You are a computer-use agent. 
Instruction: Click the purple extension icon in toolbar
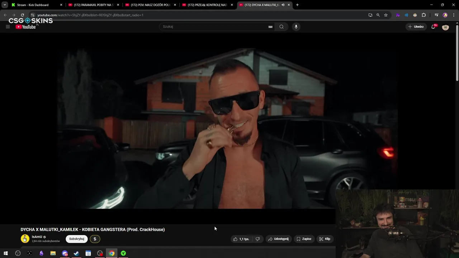(x=398, y=15)
